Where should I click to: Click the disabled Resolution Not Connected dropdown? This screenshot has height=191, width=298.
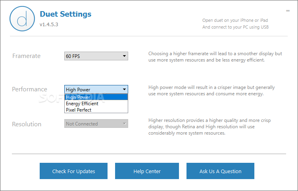pos(96,123)
